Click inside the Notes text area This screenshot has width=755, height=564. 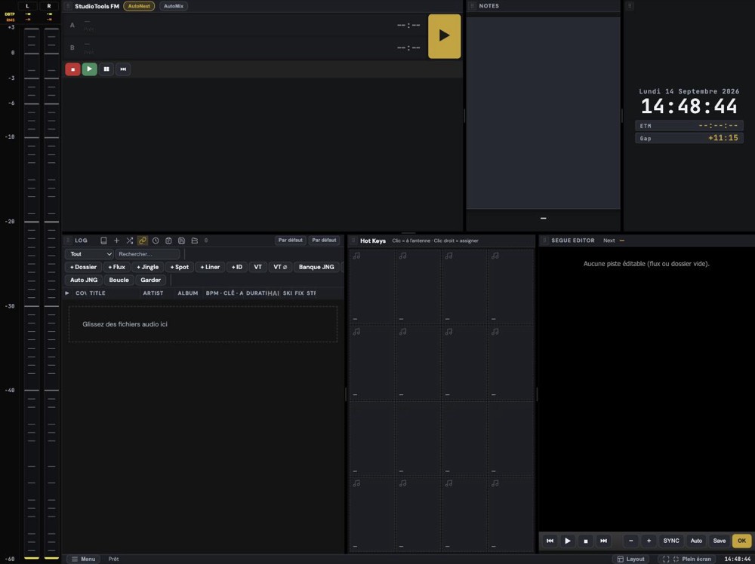(543, 113)
